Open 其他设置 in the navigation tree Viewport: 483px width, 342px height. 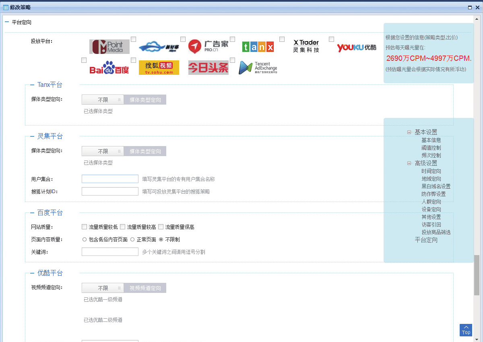point(431,217)
